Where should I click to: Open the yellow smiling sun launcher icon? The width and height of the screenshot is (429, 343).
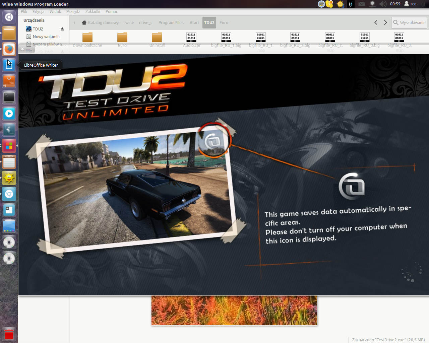coord(9,178)
